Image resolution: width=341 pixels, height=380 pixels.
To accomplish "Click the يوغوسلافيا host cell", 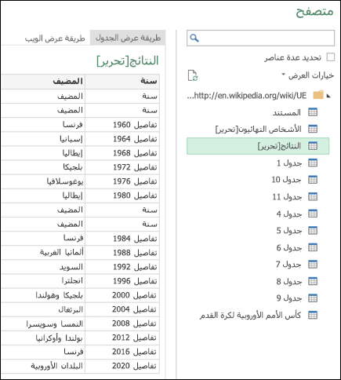I will [x=43, y=181].
